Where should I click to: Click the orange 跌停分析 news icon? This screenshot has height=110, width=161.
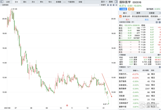[120, 16]
